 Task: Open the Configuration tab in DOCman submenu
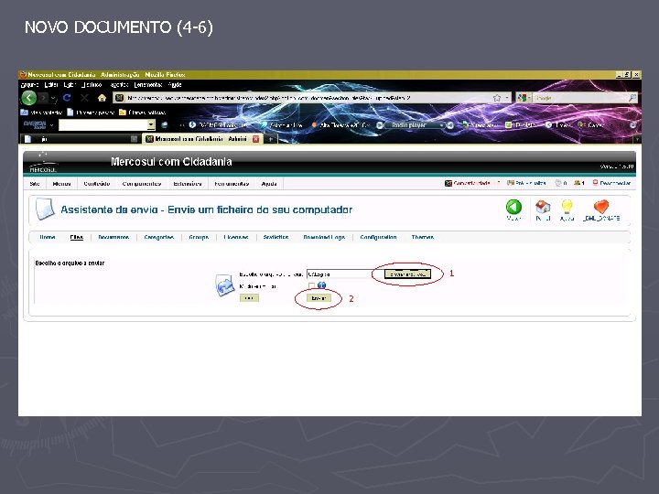point(378,237)
